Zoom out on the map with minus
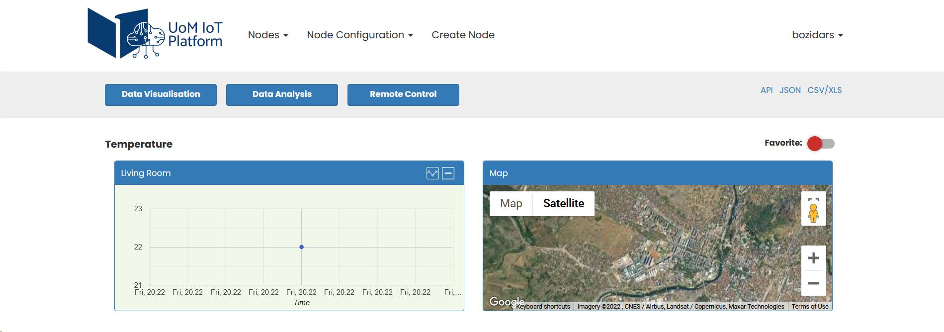Screen dimensions: 944x332 (813, 283)
